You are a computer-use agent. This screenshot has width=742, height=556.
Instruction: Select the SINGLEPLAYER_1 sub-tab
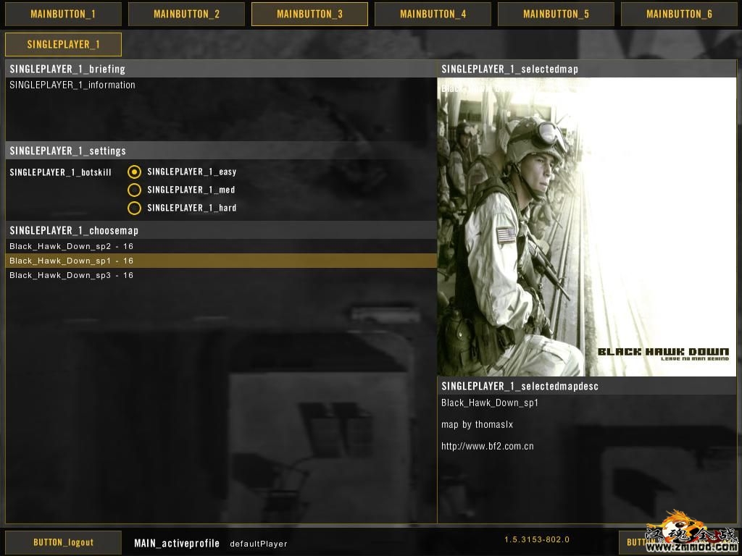pos(63,44)
